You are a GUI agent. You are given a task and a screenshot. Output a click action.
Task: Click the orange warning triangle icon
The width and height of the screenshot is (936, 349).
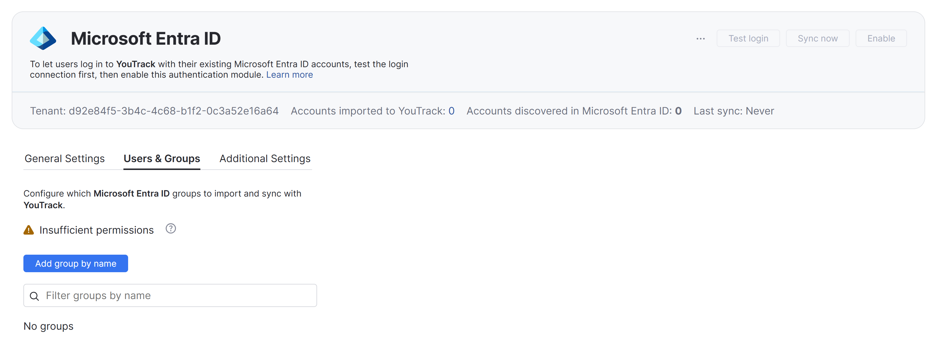[x=29, y=230]
